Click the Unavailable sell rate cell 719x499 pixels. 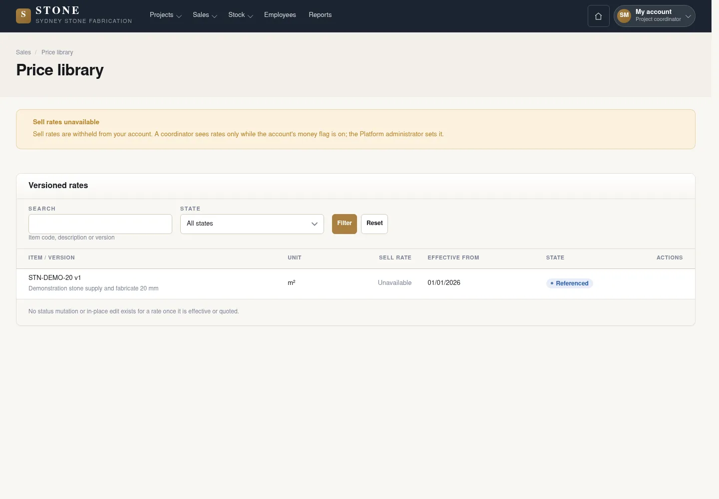click(x=394, y=283)
